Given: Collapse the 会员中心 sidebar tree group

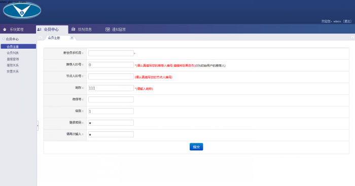Looking at the screenshot, I should [4, 39].
